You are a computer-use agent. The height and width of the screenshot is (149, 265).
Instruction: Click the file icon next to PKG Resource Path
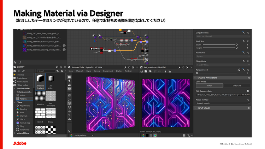(x=248, y=91)
